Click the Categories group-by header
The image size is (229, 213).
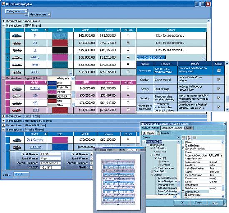16,11
